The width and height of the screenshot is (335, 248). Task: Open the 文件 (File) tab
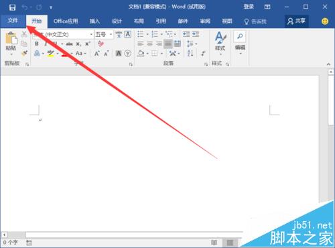13,21
